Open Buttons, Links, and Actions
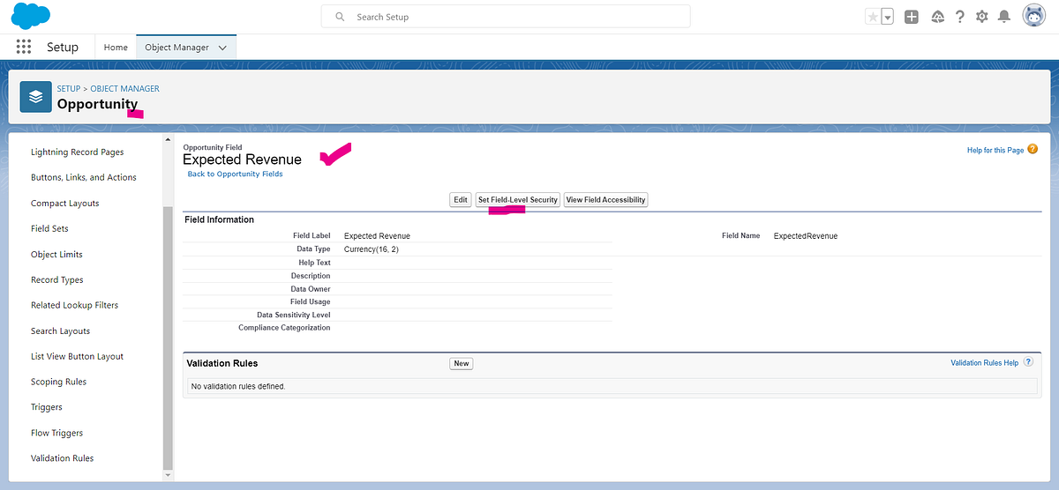Image resolution: width=1059 pixels, height=490 pixels. [x=84, y=177]
